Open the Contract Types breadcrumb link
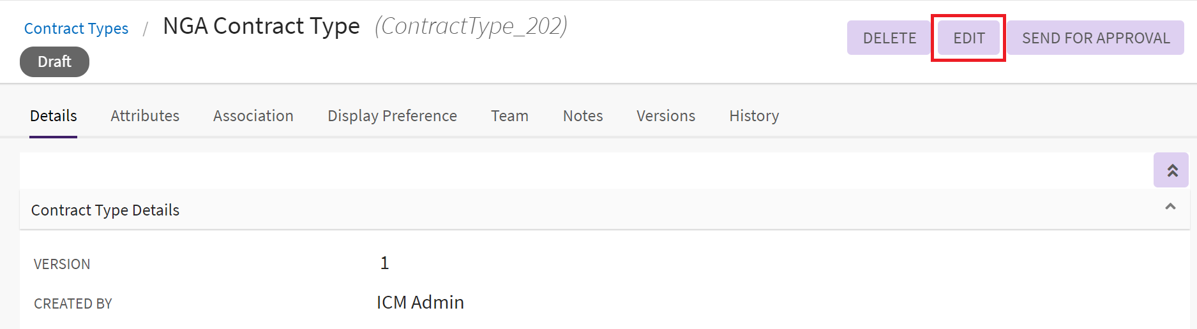Image resolution: width=1197 pixels, height=329 pixels. coord(76,28)
